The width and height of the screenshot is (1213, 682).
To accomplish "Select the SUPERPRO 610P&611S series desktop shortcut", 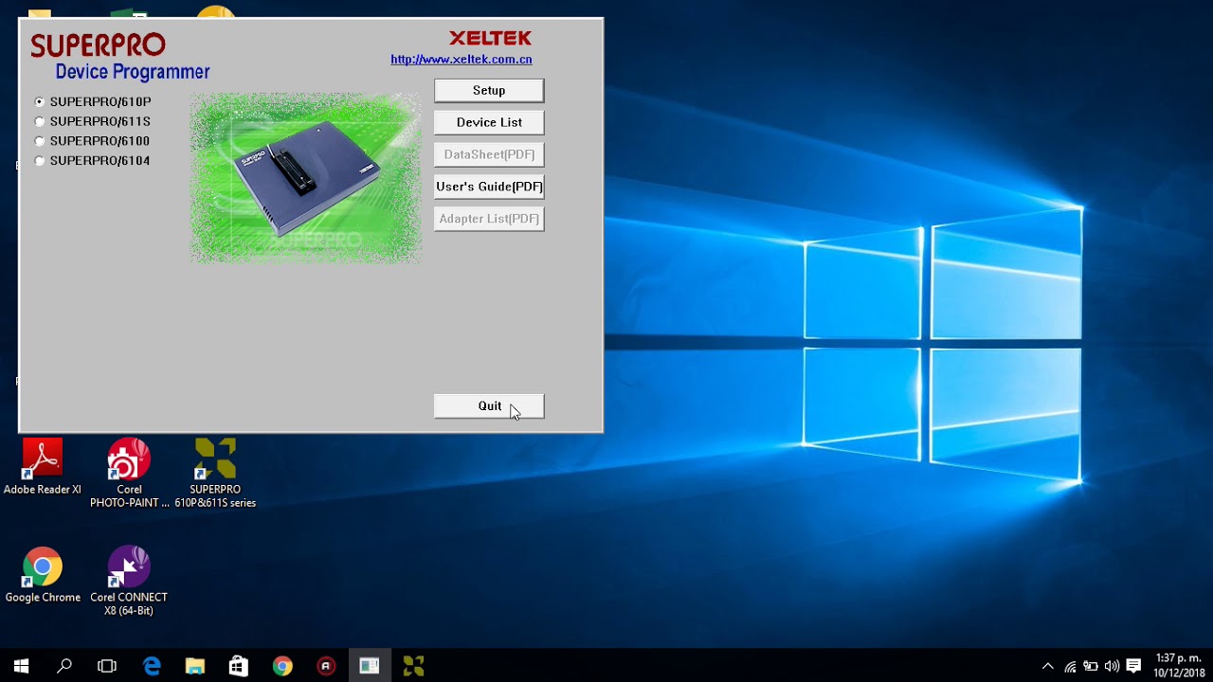I will (x=215, y=473).
